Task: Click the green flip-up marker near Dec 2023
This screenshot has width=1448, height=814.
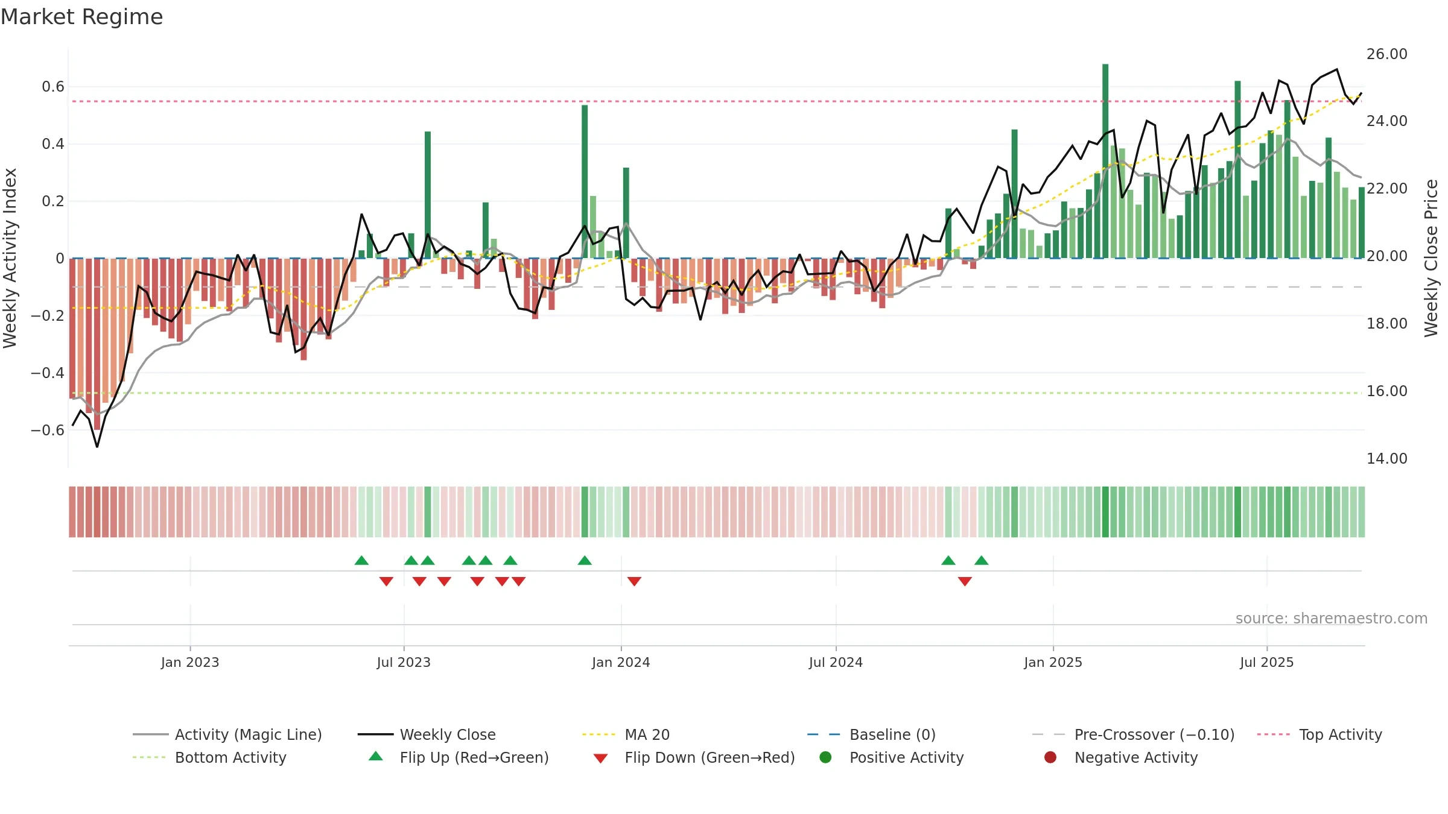Action: pyautogui.click(x=585, y=560)
